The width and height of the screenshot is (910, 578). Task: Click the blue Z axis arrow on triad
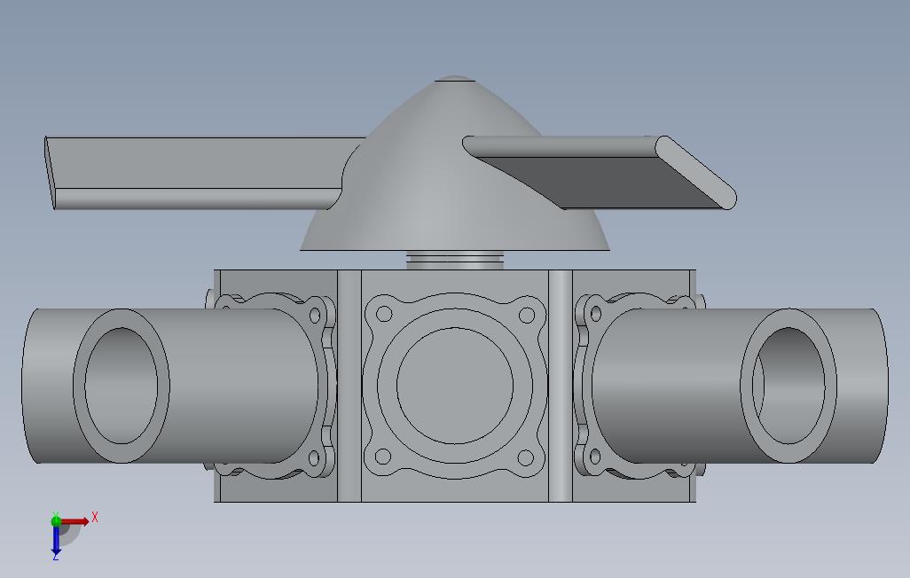point(56,542)
